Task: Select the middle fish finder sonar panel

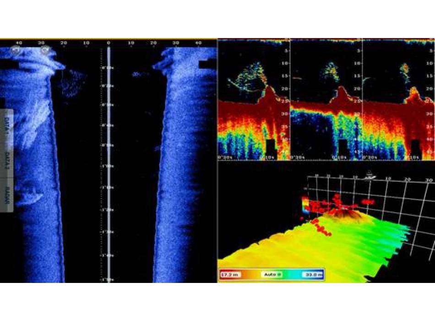Action: 326,100
